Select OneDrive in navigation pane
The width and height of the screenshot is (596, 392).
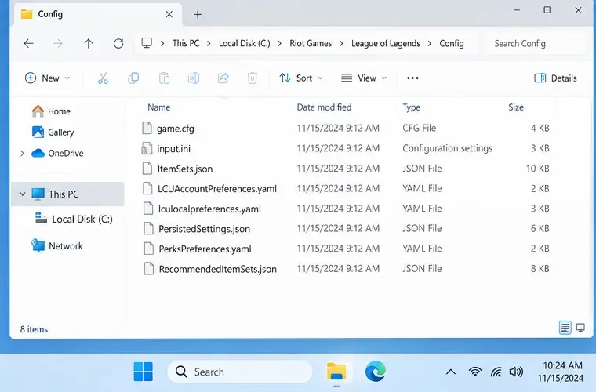click(57, 153)
